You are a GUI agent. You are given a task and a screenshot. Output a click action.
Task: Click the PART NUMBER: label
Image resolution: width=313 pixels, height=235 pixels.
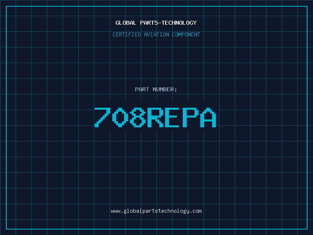click(156, 89)
